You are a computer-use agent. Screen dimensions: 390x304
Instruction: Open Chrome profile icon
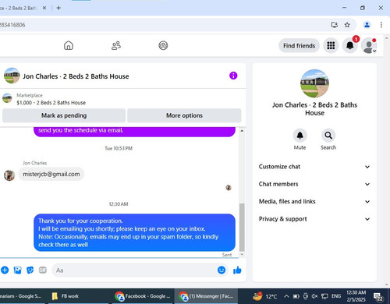pos(367,25)
